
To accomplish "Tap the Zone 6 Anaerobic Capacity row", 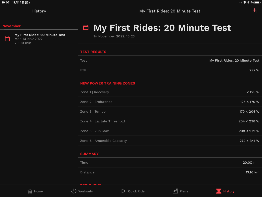I will [x=170, y=141].
